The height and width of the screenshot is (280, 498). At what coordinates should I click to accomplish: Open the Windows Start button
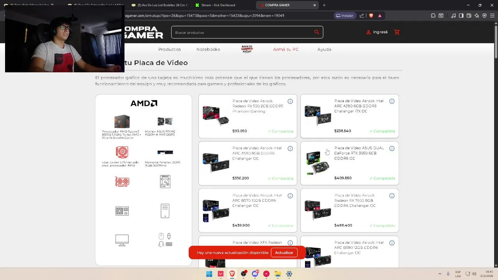209,274
